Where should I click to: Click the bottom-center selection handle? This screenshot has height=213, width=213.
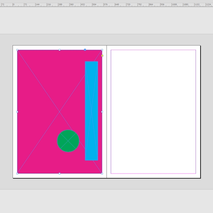coord(59,174)
